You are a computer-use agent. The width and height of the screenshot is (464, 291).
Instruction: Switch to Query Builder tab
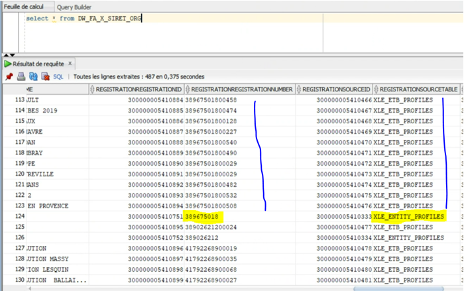[74, 7]
